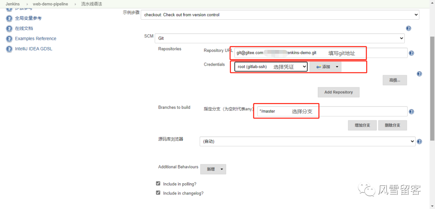Expand the 新增 Additional Behaviours dropdown
Screen dimensions: 435x209
coord(213,169)
